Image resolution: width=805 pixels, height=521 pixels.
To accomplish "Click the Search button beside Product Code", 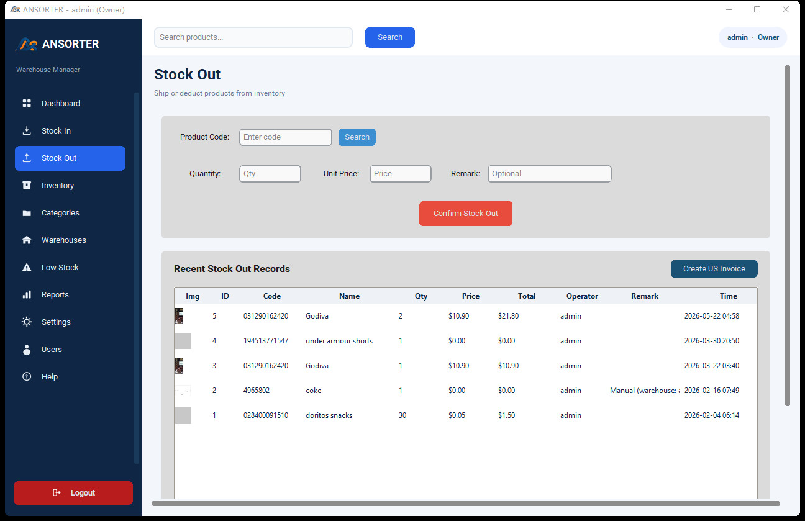I will (x=357, y=137).
